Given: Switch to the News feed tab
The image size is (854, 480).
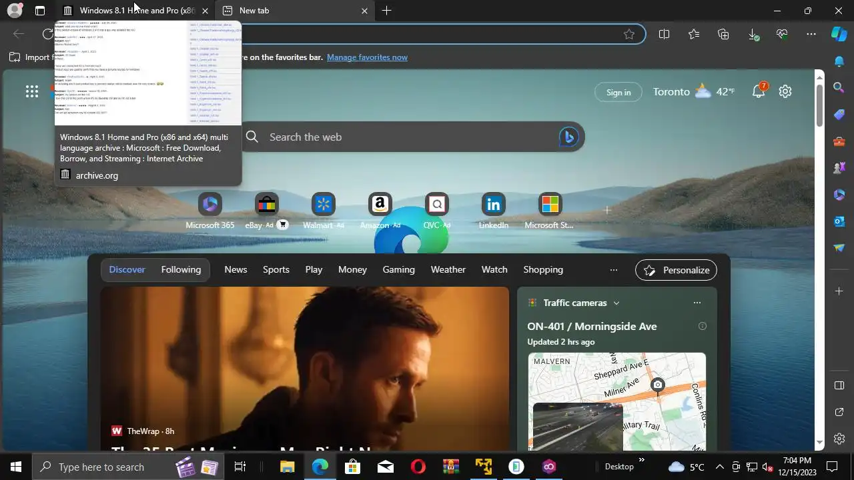Looking at the screenshot, I should point(236,269).
